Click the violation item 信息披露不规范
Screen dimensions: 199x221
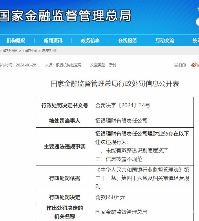pos(119,159)
